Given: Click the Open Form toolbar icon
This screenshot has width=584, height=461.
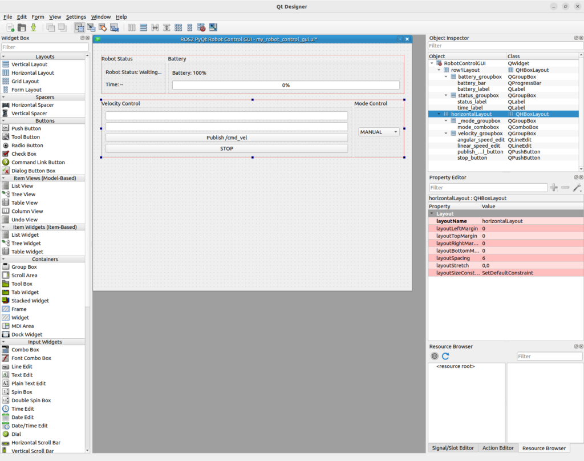Looking at the screenshot, I should tap(22, 27).
